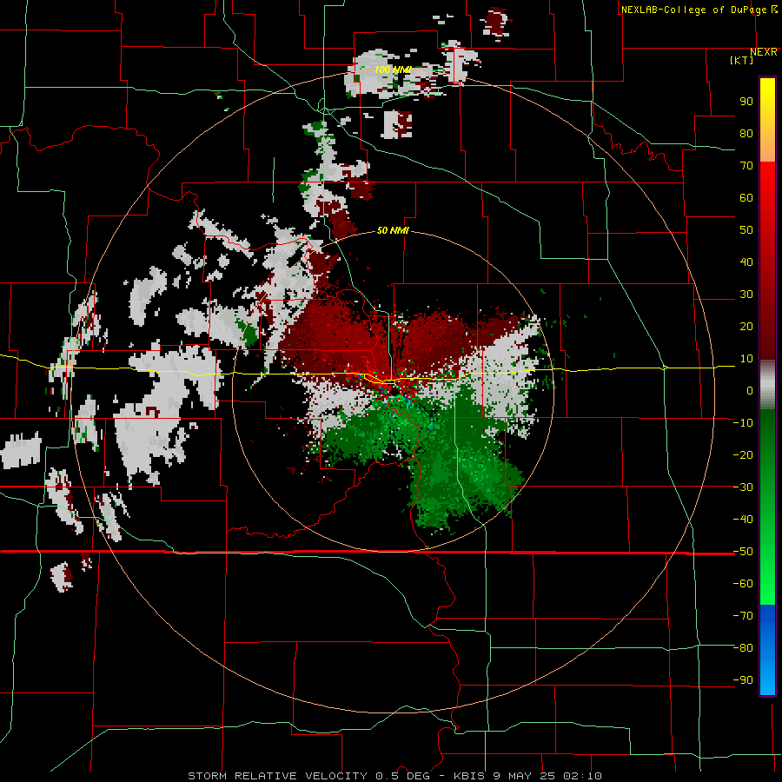Click the 02:10 timestamp in the caption
Image resolution: width=782 pixels, height=782 pixels.
(x=582, y=776)
